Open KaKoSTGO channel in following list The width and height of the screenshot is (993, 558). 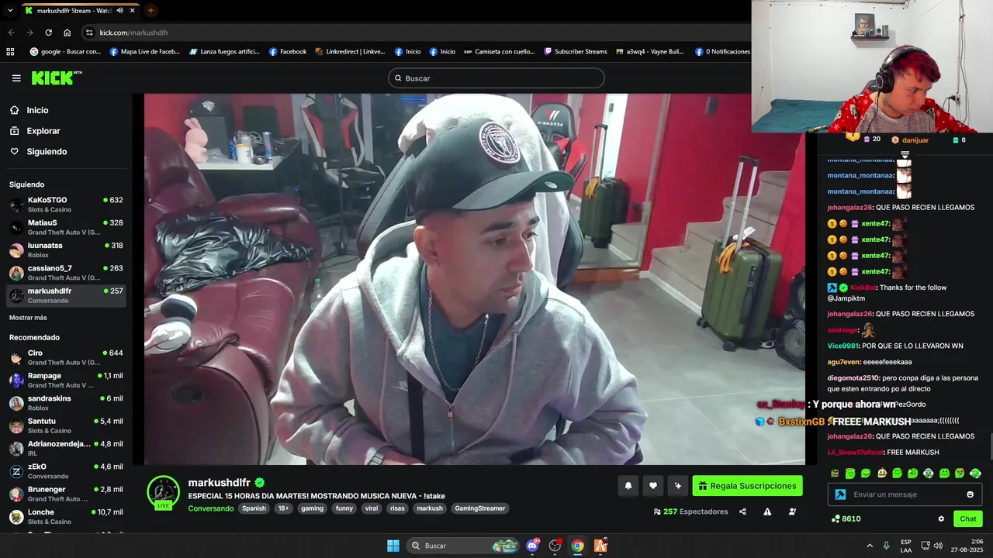[x=66, y=205]
